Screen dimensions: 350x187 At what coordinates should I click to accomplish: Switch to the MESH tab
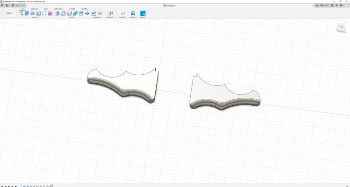pyautogui.click(x=46, y=9)
